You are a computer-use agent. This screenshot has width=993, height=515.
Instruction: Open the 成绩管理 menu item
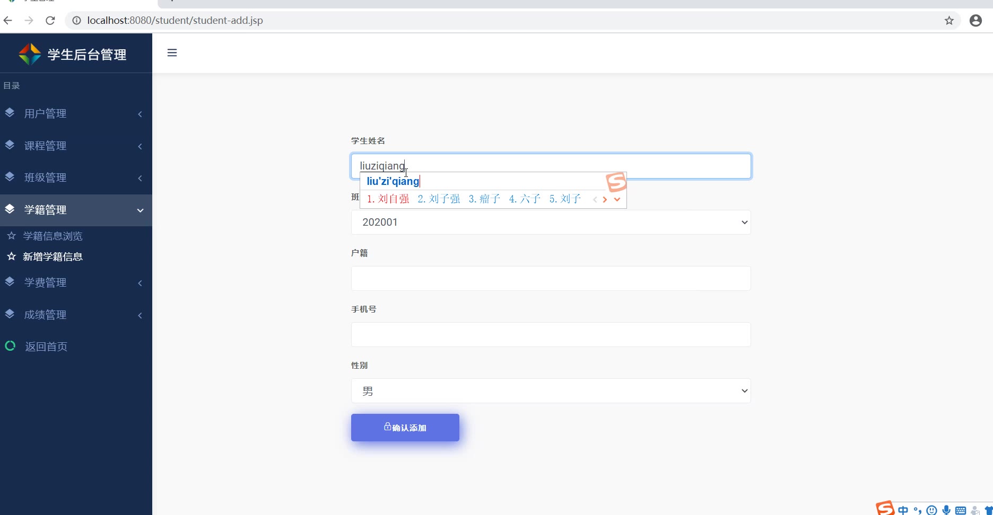[x=76, y=315]
